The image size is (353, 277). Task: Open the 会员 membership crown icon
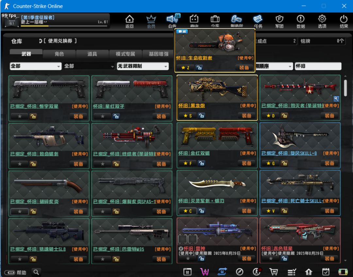pos(151,21)
